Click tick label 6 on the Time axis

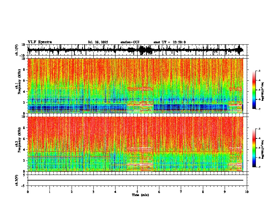159,192
